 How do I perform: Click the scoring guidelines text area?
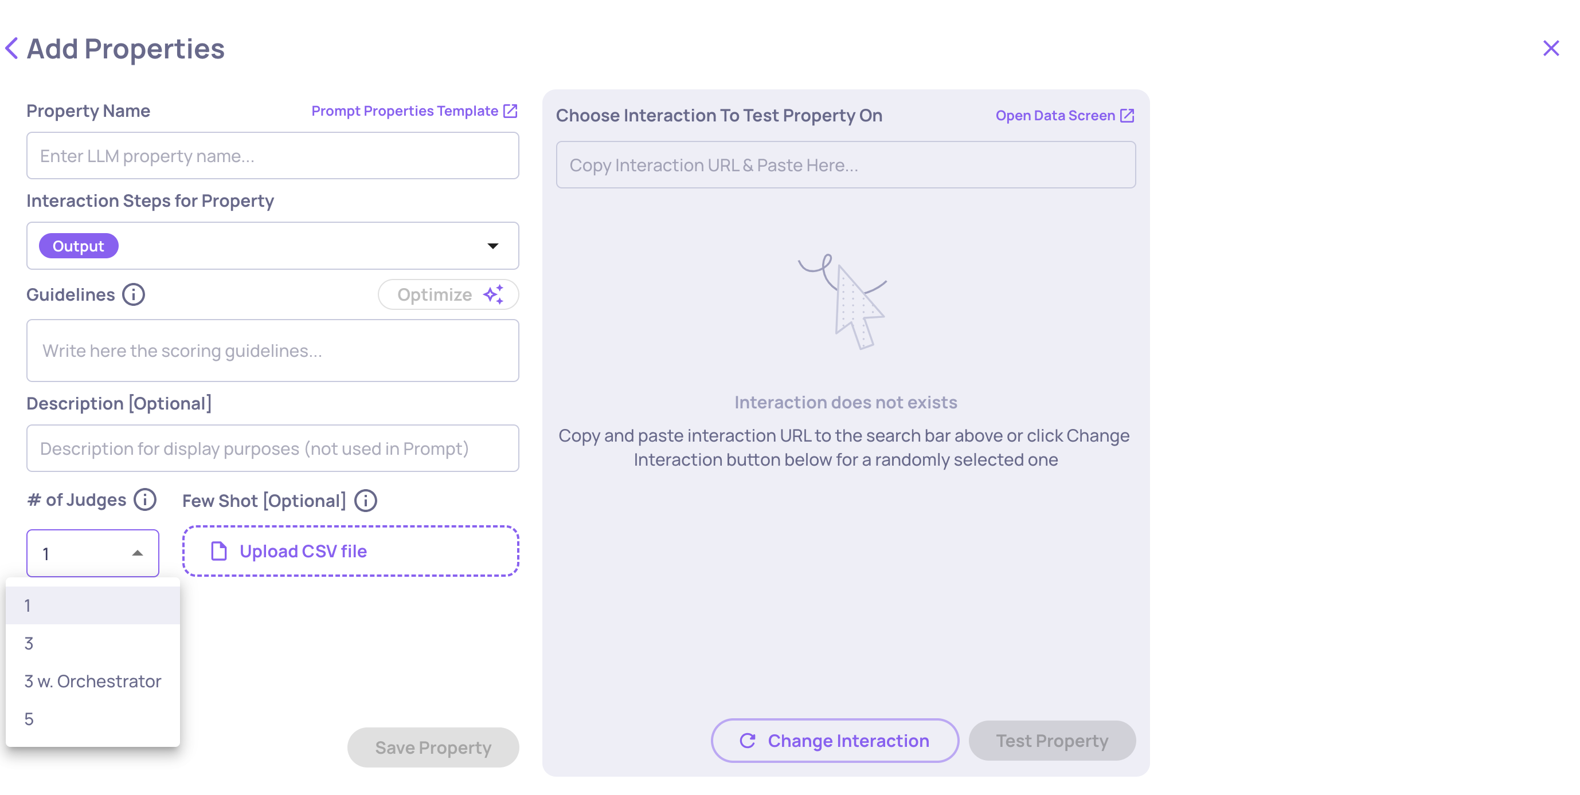coord(272,351)
